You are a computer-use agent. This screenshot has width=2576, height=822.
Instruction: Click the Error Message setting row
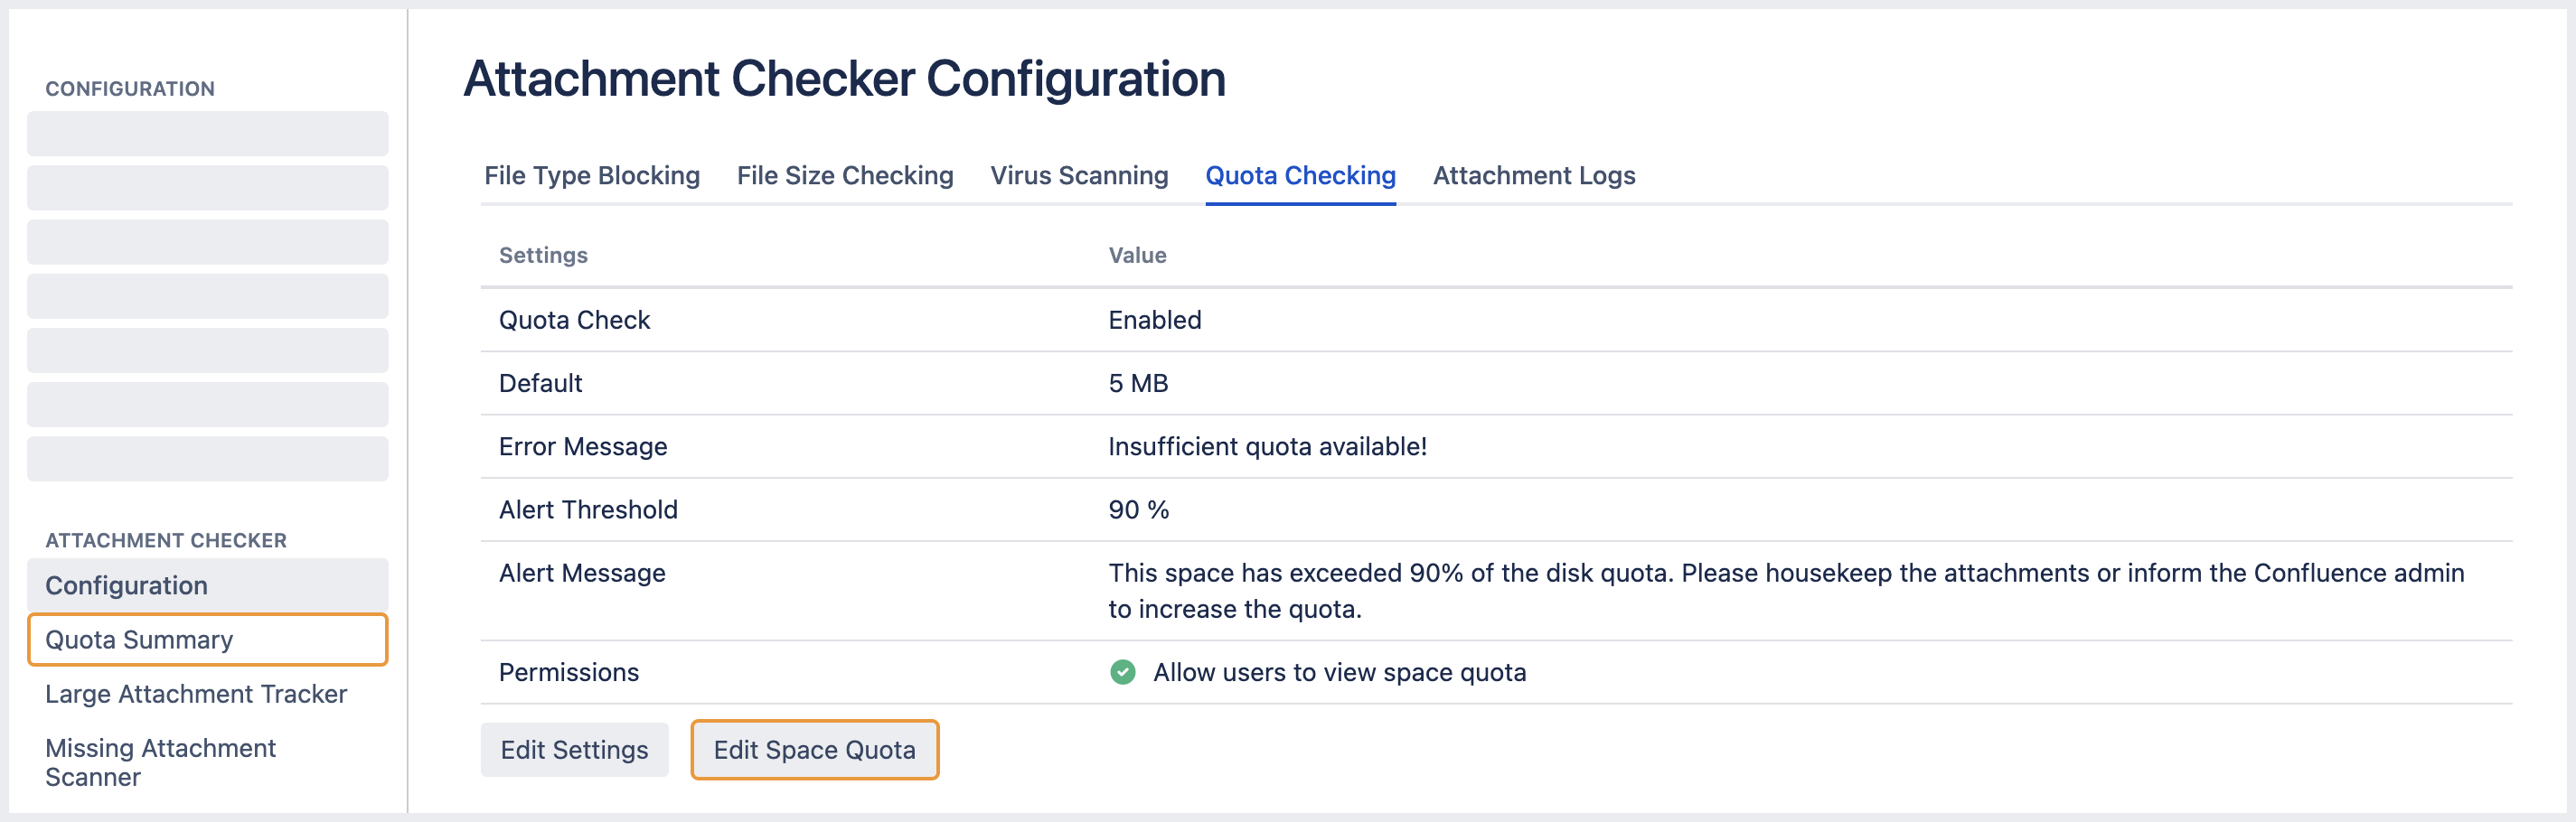[583, 446]
